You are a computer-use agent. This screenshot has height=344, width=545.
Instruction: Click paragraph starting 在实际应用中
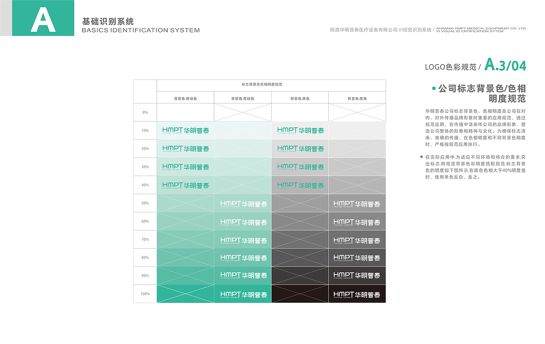[475, 167]
